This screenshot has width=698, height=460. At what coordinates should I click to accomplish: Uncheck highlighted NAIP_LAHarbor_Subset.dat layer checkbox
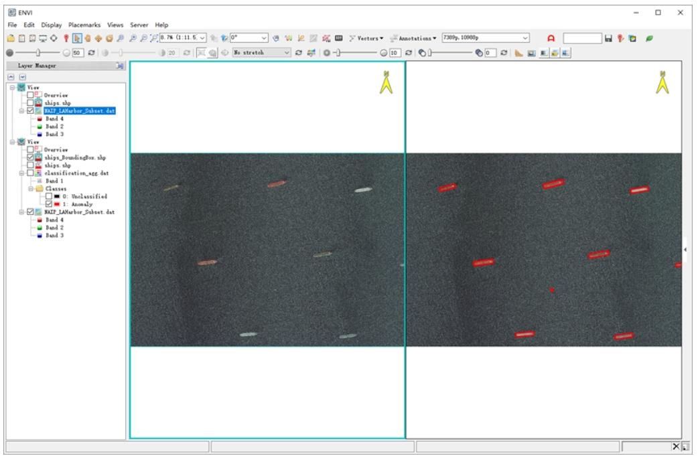click(x=30, y=110)
